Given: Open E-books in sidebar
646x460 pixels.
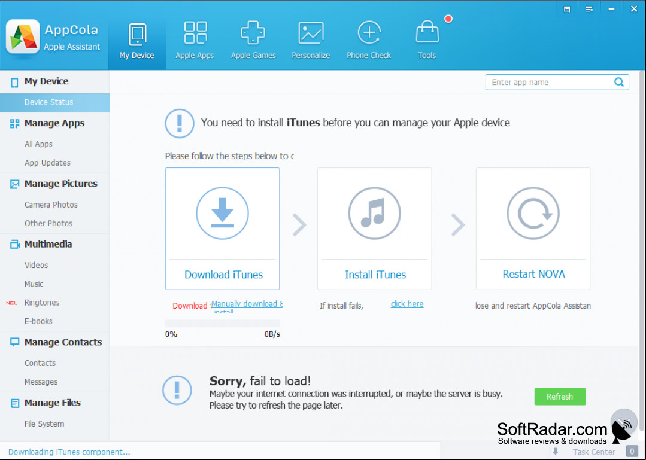Looking at the screenshot, I should [38, 321].
